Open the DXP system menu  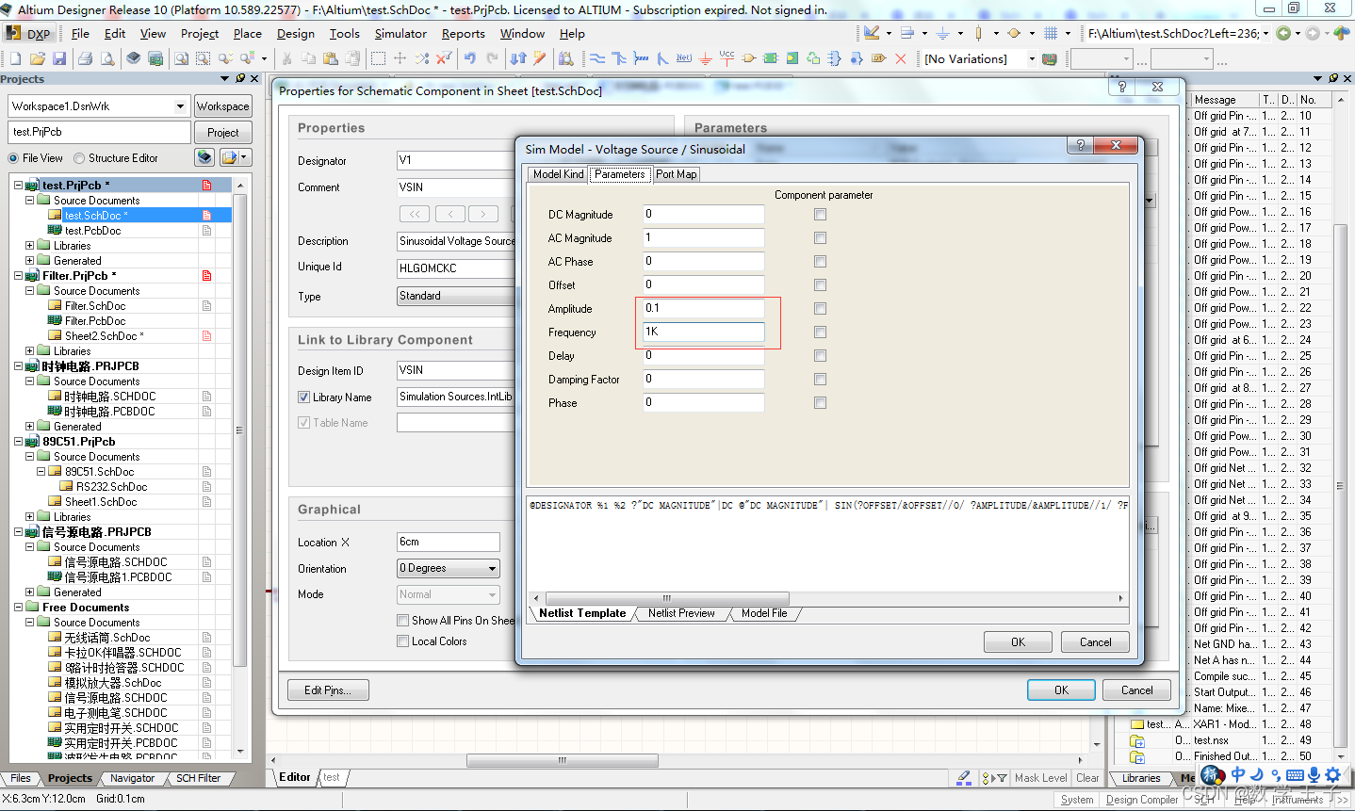pos(28,33)
